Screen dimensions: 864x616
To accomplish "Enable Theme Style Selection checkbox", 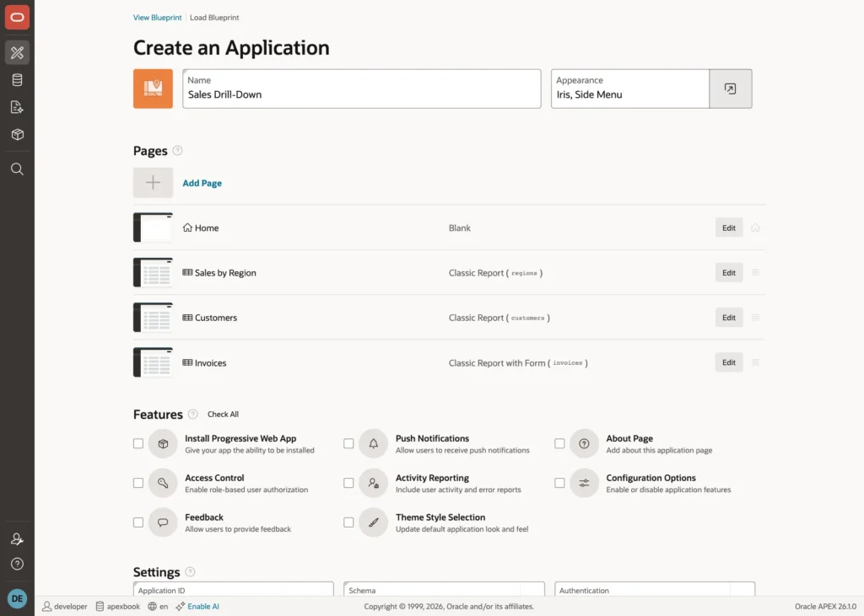I will pos(348,522).
